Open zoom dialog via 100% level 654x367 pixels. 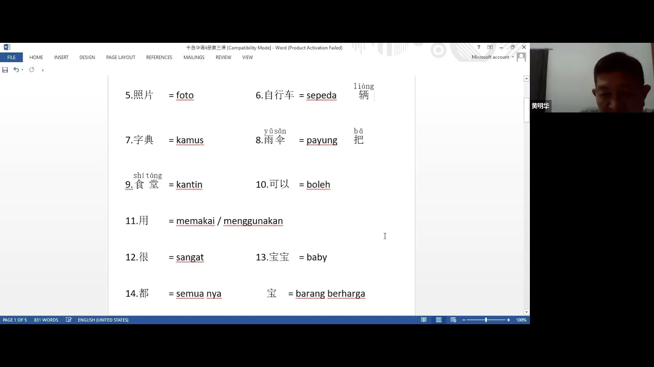point(521,320)
